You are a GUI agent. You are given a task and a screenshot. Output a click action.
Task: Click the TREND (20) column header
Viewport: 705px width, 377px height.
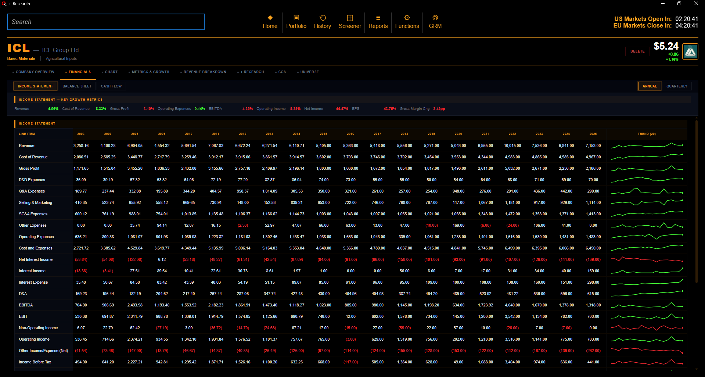[647, 134]
